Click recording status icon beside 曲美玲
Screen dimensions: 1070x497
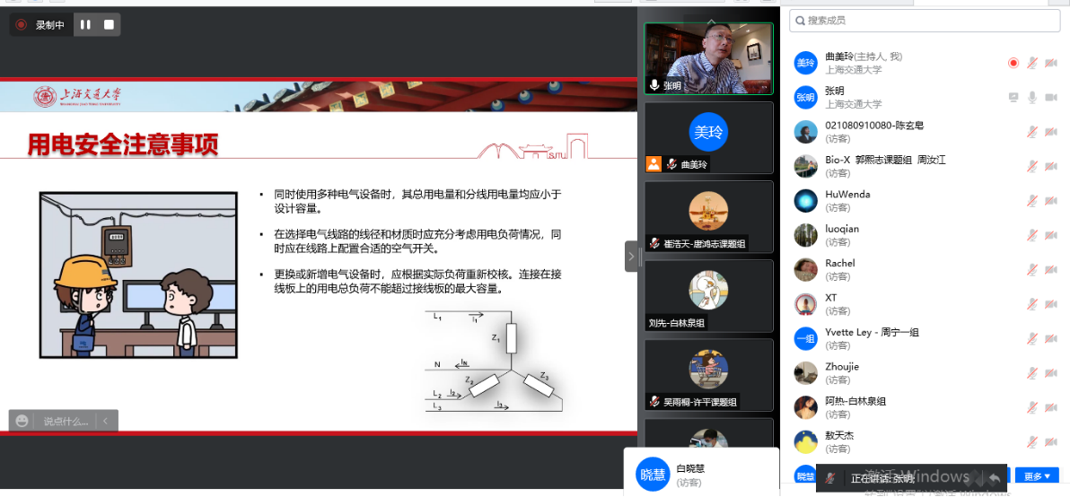(x=1013, y=63)
